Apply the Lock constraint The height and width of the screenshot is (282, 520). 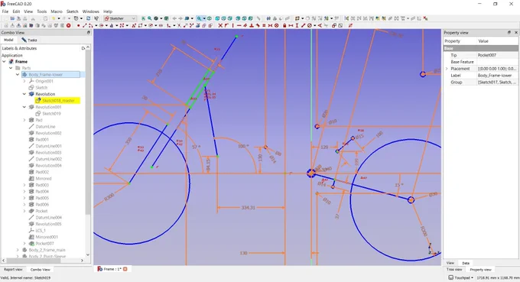point(284,25)
